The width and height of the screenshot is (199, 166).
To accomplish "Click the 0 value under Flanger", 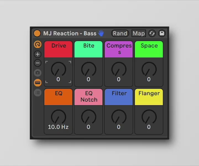I will (x=149, y=127).
